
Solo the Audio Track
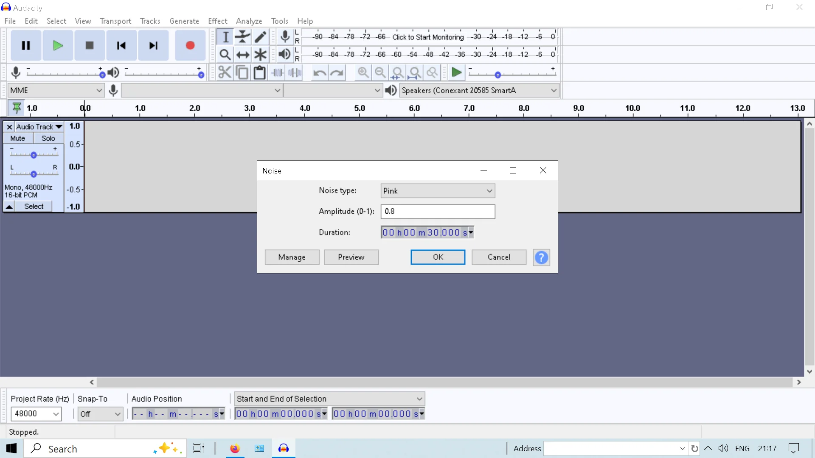(x=48, y=138)
